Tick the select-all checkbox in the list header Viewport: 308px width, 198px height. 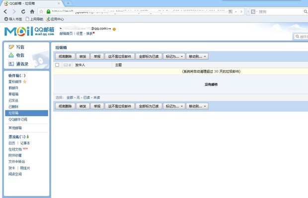(x=57, y=65)
